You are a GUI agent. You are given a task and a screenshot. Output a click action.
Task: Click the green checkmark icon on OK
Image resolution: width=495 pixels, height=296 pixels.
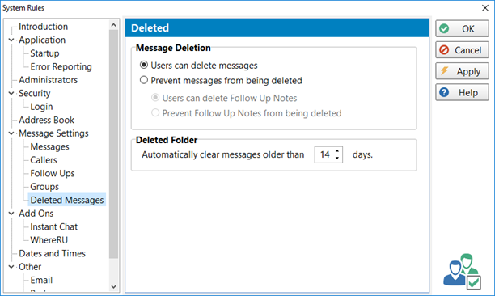click(x=444, y=29)
